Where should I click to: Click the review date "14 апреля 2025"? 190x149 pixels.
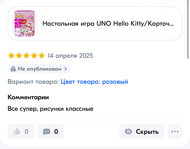coord(70,56)
